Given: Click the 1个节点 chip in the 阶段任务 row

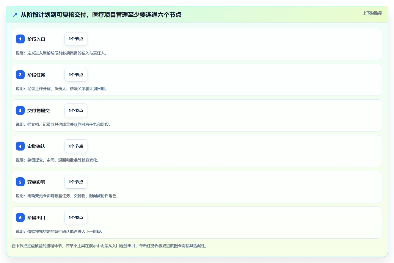Looking at the screenshot, I should coord(76,75).
